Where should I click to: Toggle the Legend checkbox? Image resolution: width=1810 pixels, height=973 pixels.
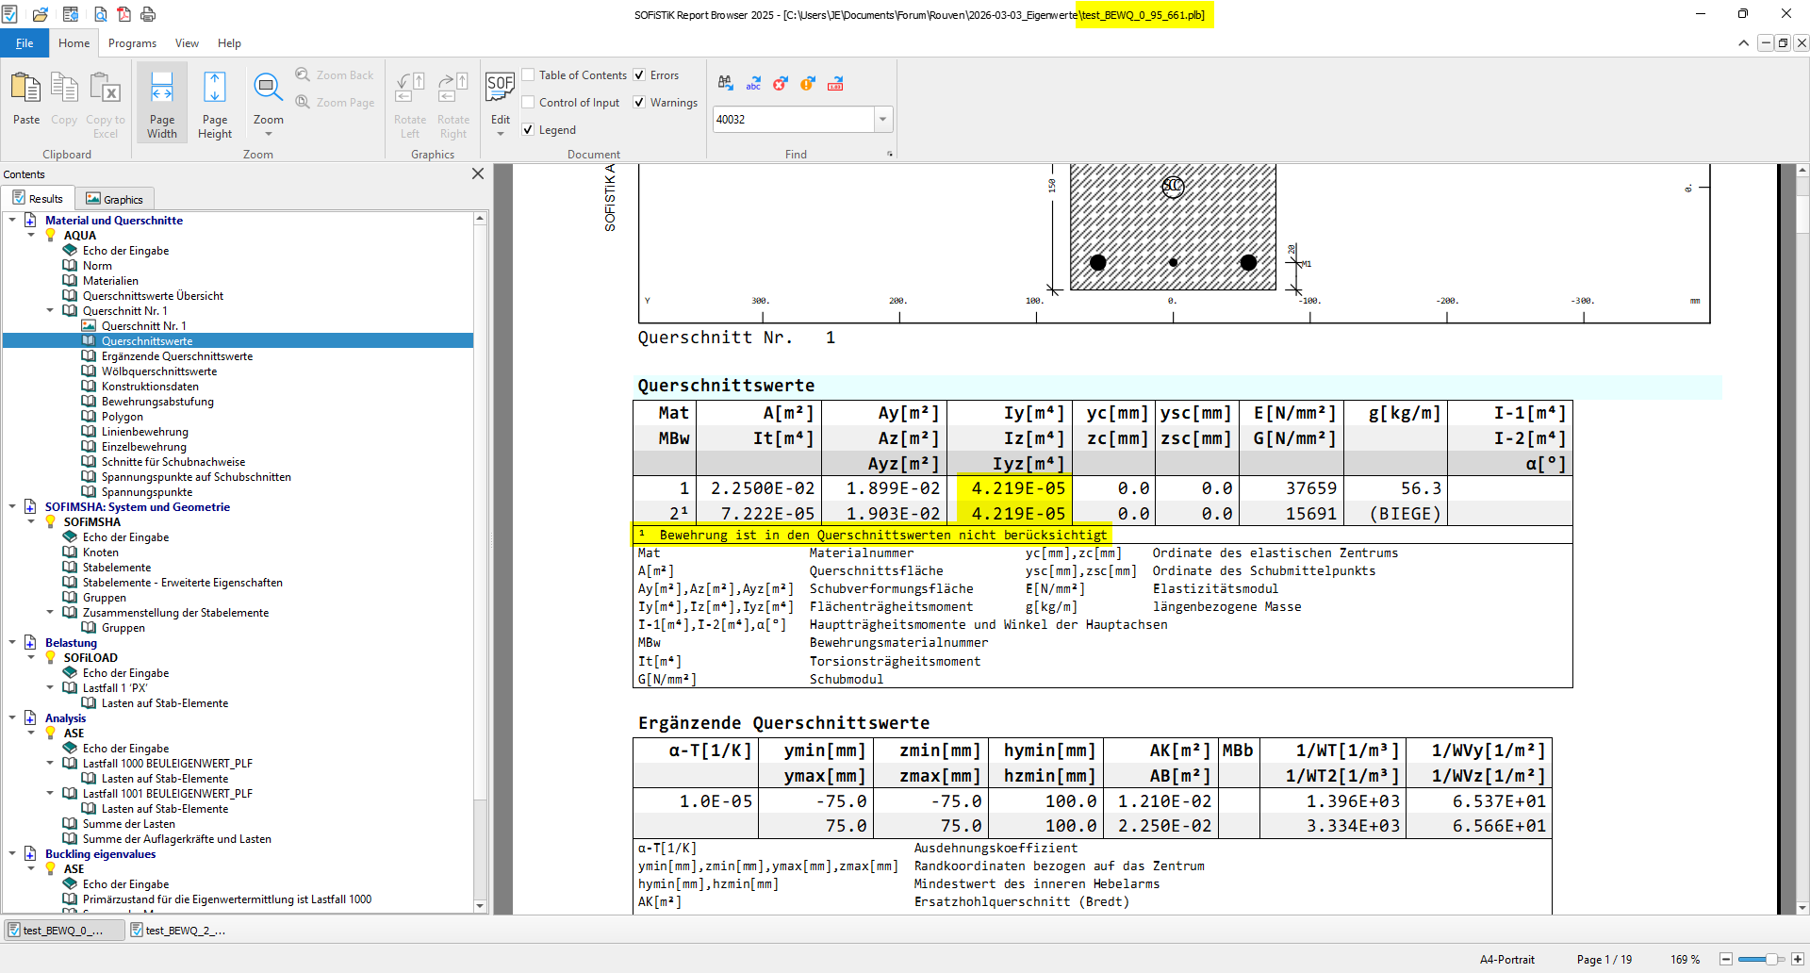tap(529, 130)
